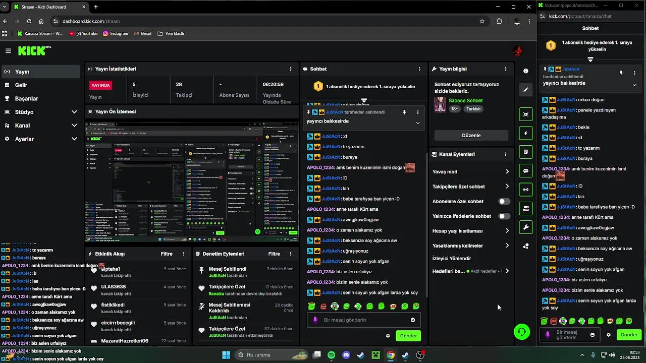The image size is (646, 363).
Task: Toggle the preview panel icon in tool strip
Action: click(x=526, y=114)
